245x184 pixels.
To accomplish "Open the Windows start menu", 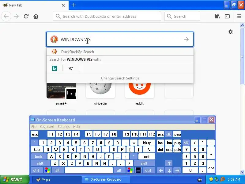I will point(14,179).
